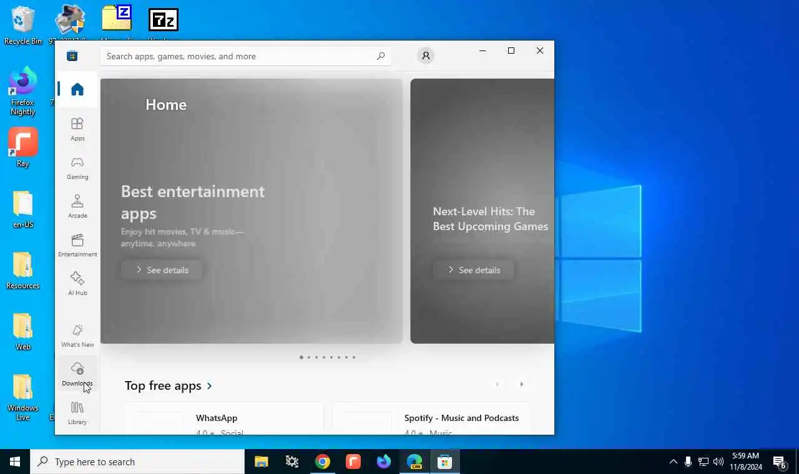The width and height of the screenshot is (799, 474).
Task: Open the Library page
Action: pos(77,413)
